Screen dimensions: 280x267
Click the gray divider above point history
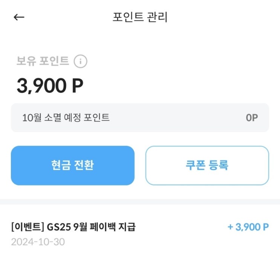(140, 202)
